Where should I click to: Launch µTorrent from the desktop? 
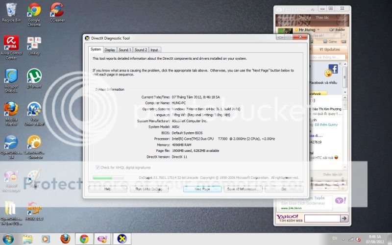34,78
